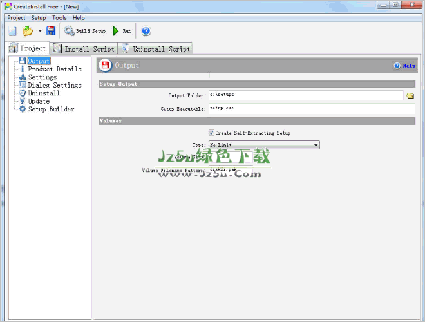This screenshot has width=425, height=322.
Task: Click the Product Details info icon
Action: pos(23,69)
